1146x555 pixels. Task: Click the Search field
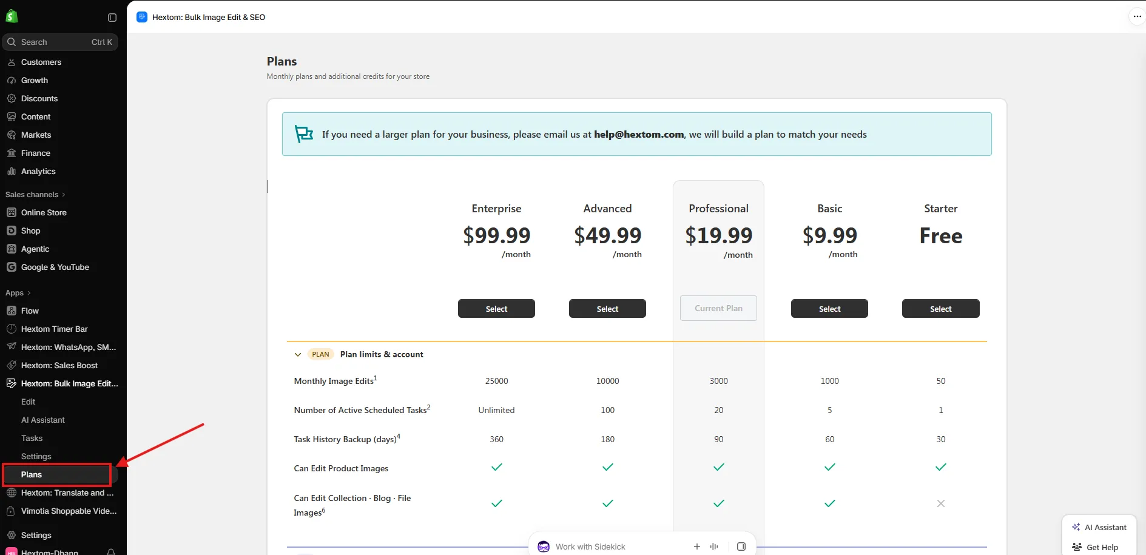60,42
